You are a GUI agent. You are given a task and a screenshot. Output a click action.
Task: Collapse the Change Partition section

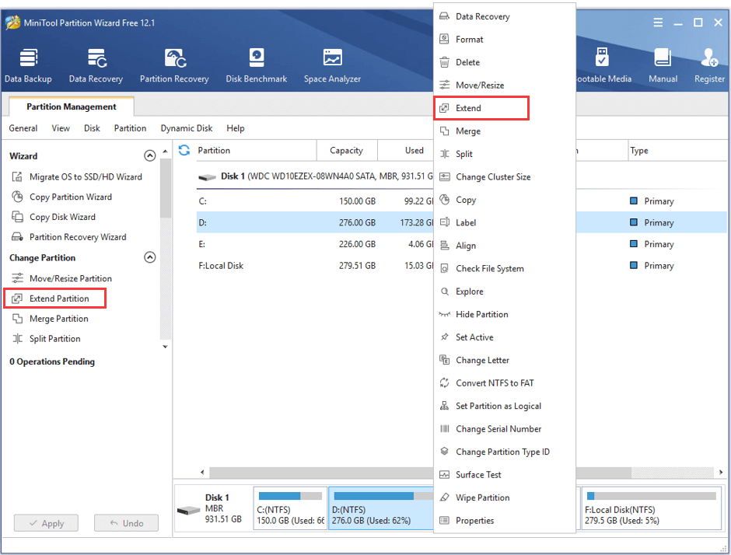pyautogui.click(x=149, y=257)
